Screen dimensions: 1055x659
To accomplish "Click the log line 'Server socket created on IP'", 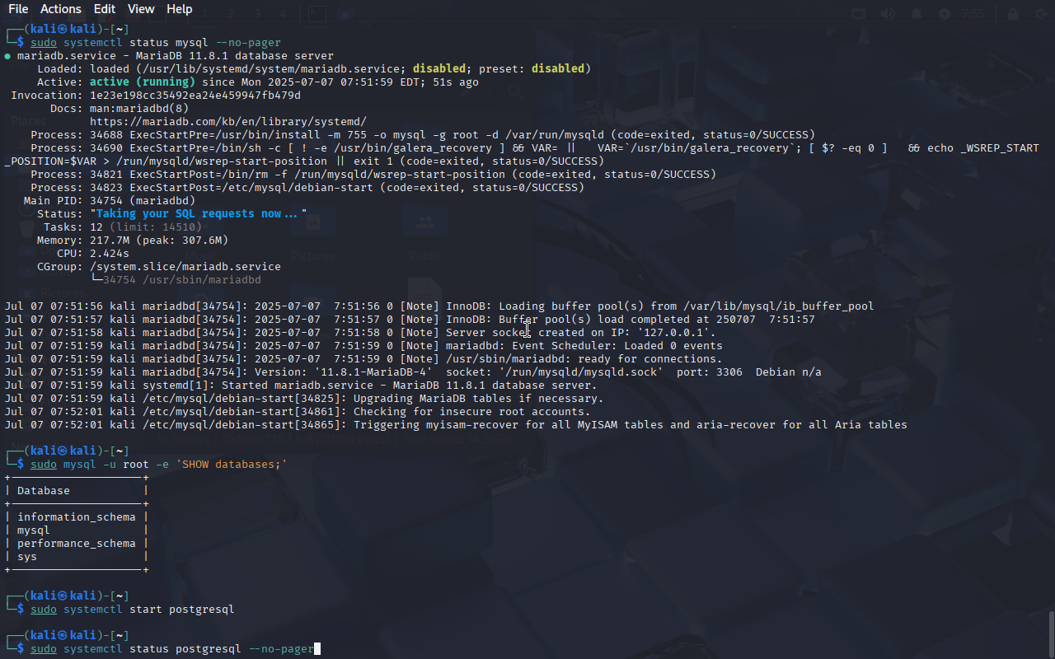I will click(360, 333).
